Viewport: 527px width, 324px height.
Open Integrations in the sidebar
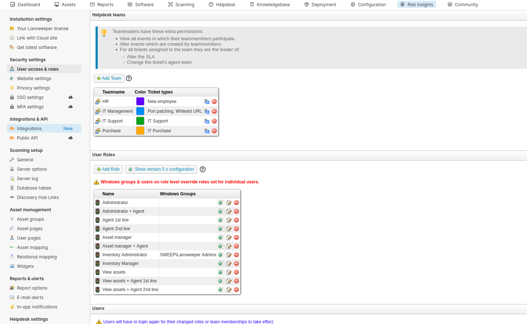pos(44,129)
